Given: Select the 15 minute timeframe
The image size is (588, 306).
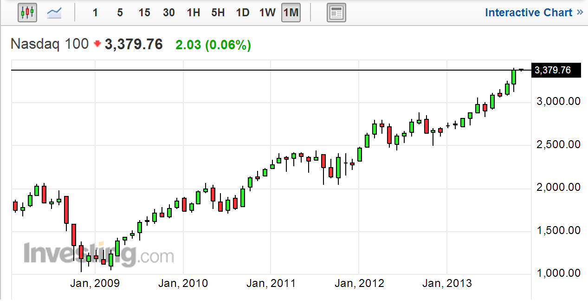Looking at the screenshot, I should (144, 13).
